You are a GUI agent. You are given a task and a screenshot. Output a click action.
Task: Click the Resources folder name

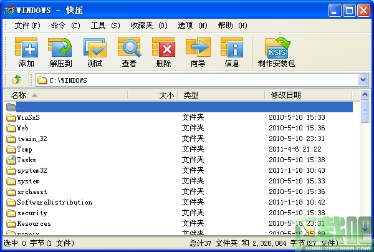point(34,223)
